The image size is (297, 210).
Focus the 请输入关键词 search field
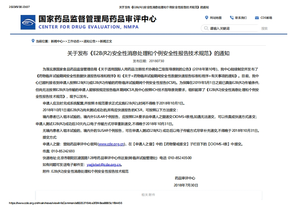232,28
